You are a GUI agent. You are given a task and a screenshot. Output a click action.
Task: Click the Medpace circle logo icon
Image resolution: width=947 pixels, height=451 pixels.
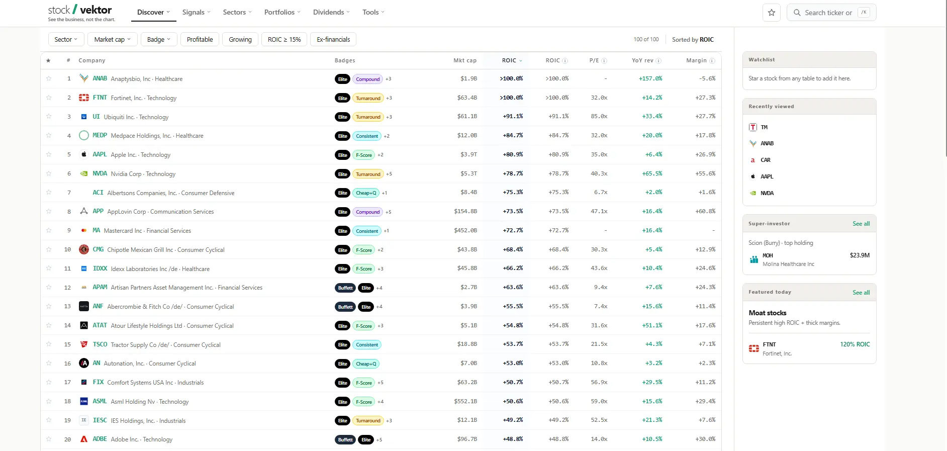point(84,135)
